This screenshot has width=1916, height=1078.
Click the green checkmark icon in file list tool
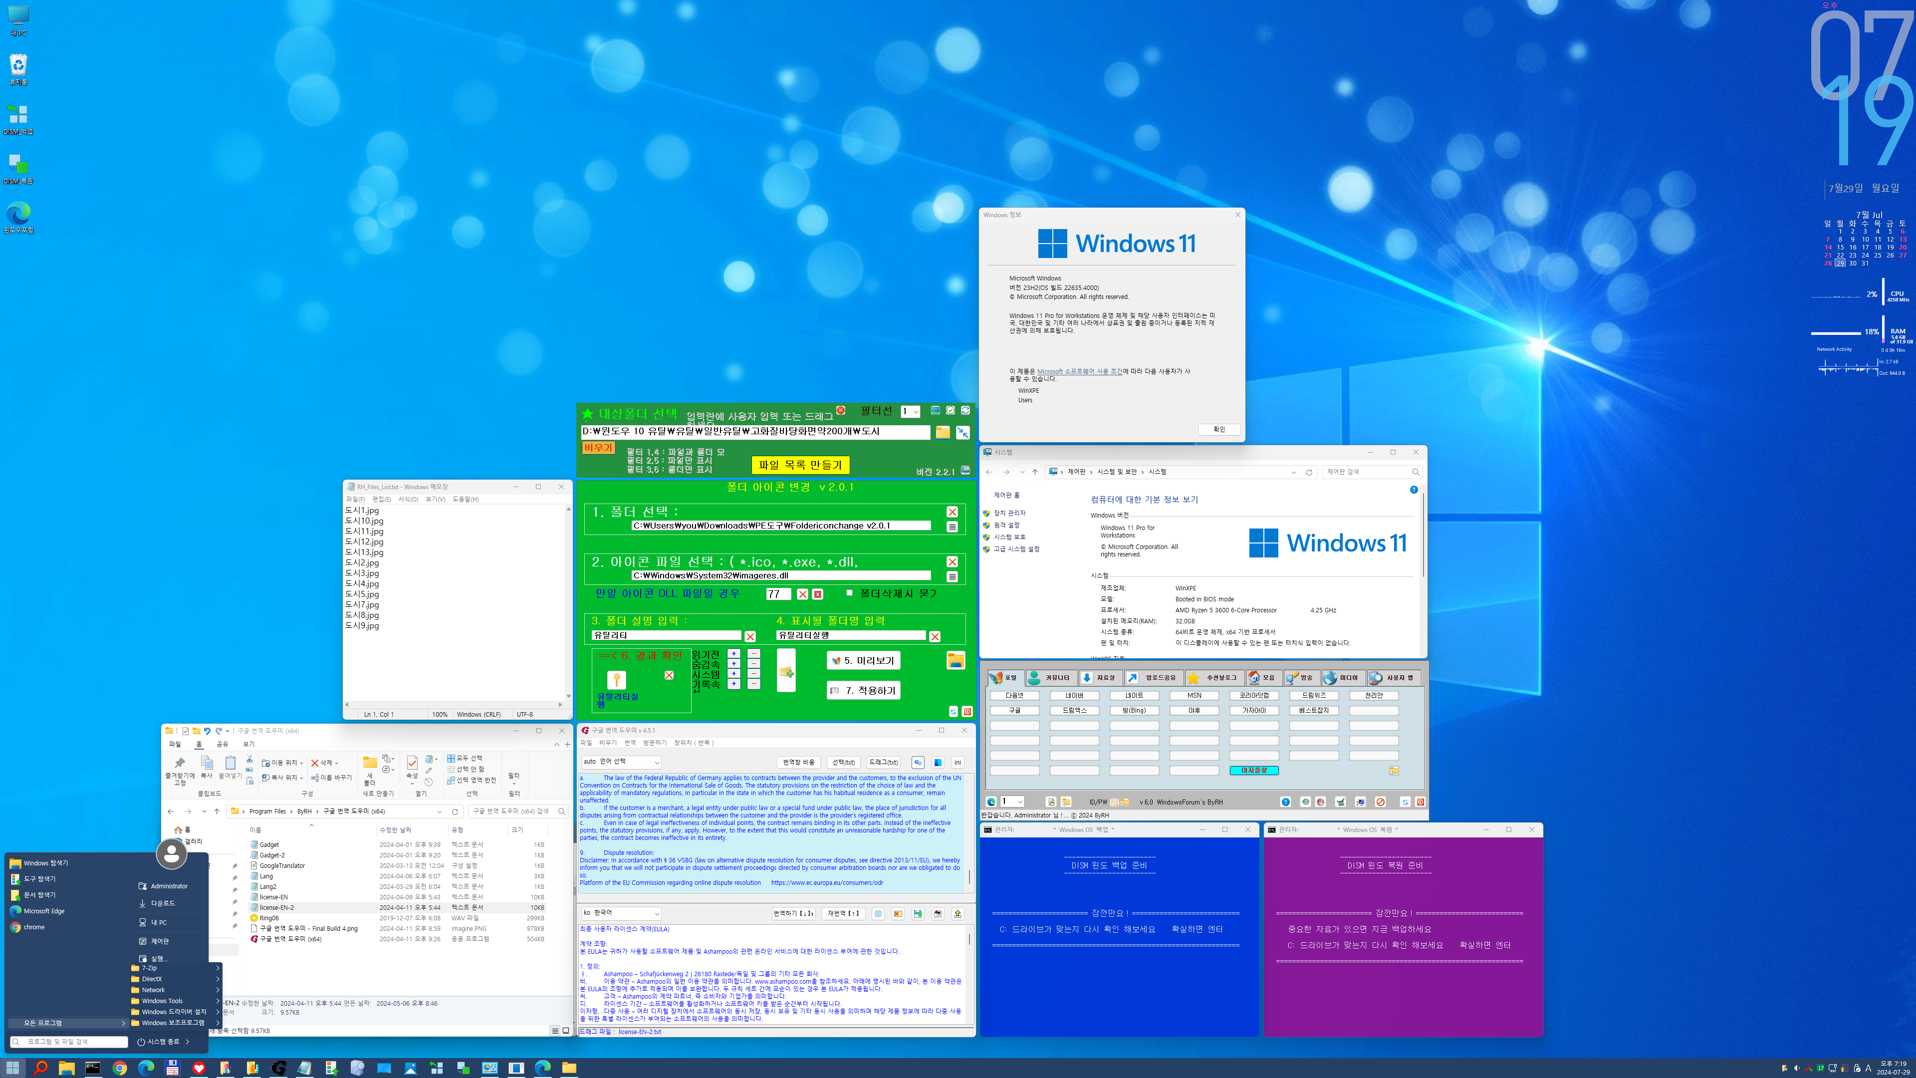(951, 411)
